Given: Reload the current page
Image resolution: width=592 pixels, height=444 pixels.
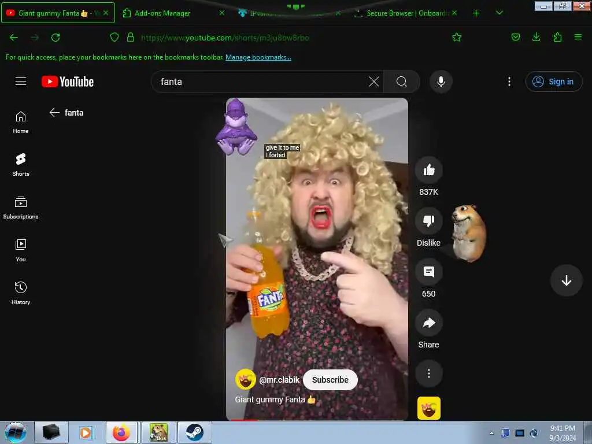Looking at the screenshot, I should click(55, 38).
